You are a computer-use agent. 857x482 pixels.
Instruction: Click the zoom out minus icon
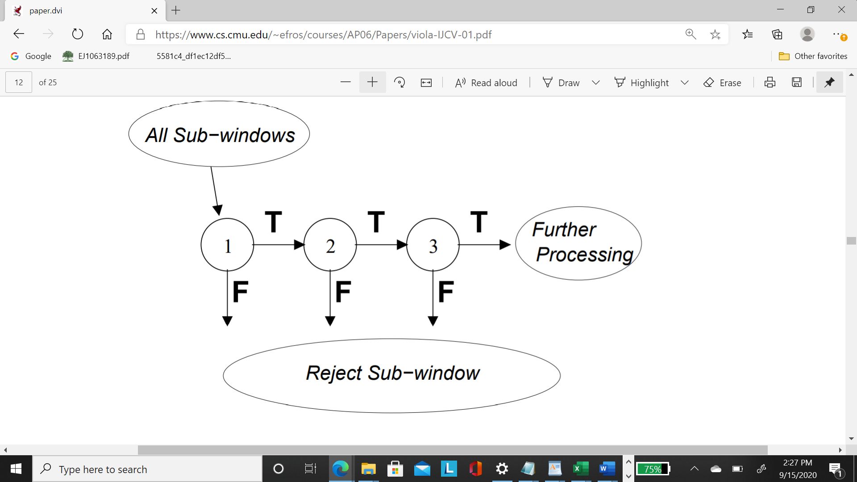(x=345, y=82)
